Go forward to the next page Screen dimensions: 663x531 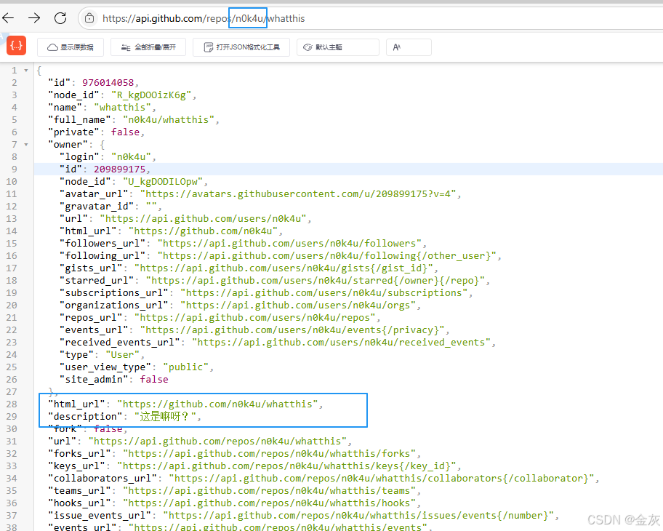34,17
